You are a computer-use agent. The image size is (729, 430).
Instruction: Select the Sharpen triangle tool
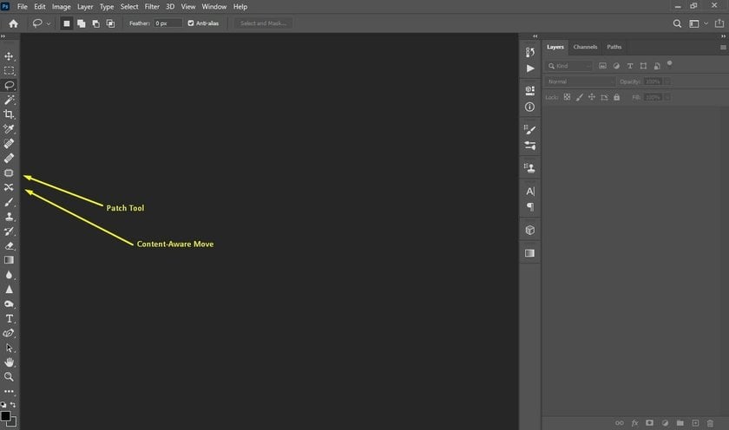[9, 290]
